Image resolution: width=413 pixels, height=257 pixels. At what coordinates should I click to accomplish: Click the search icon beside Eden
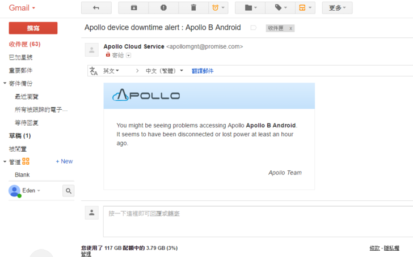click(68, 191)
